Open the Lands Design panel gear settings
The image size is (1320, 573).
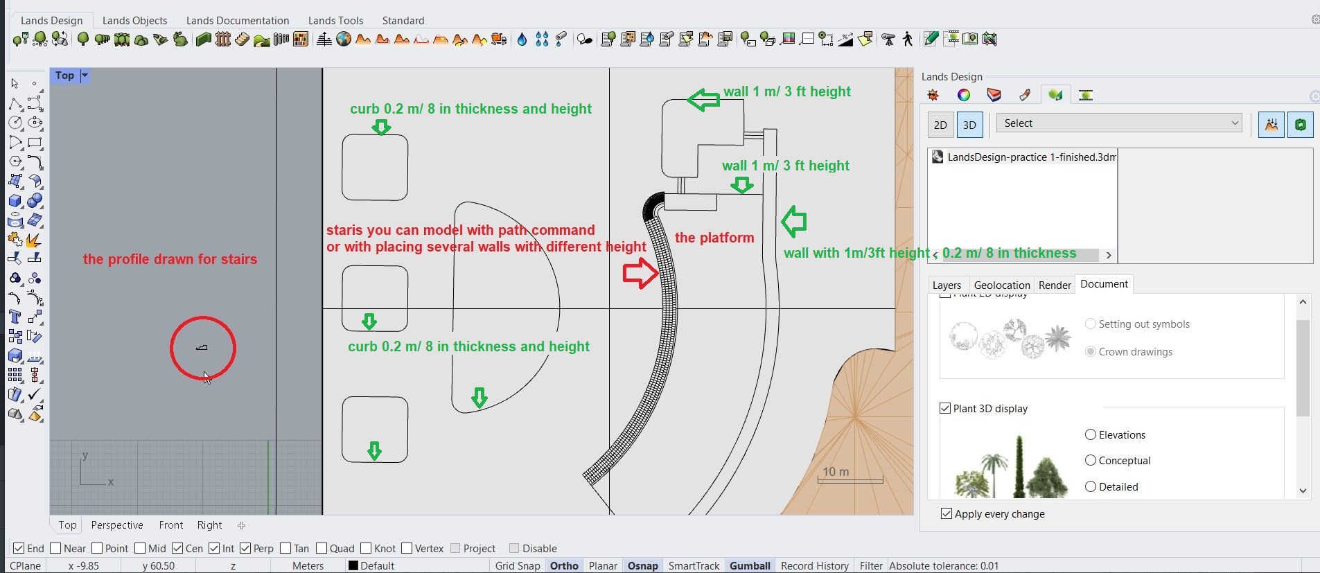point(1314,96)
